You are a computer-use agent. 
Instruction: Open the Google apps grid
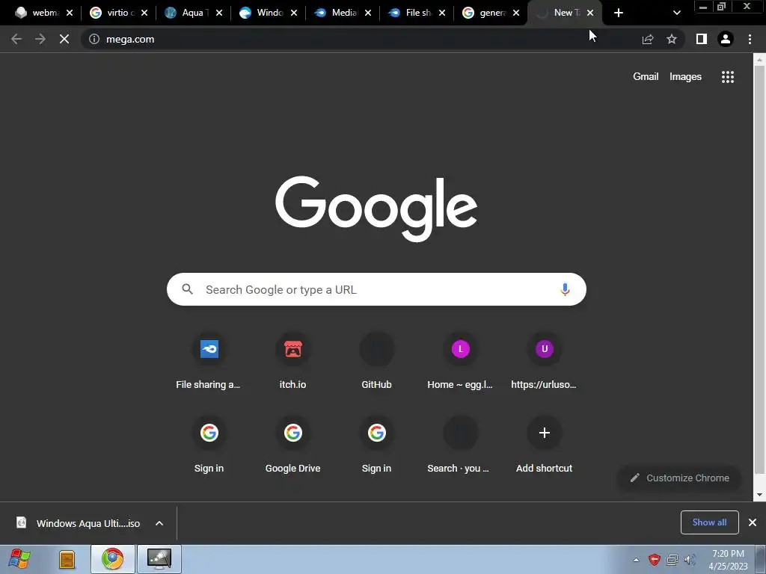tap(728, 77)
